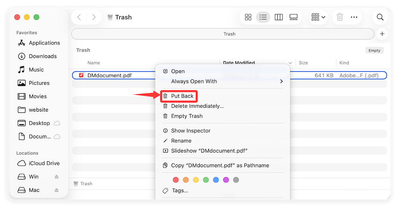The image size is (398, 207).
Task: Sort by Kind column header
Action: coord(344,63)
